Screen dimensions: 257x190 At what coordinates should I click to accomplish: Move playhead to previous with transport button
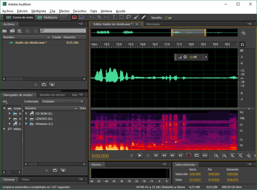[156, 156]
